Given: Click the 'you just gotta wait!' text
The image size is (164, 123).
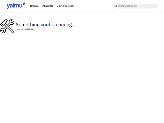Looking at the screenshot, I should [26, 29].
